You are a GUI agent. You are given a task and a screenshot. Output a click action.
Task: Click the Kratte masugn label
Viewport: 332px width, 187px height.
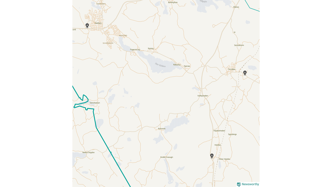[x=167, y=157]
